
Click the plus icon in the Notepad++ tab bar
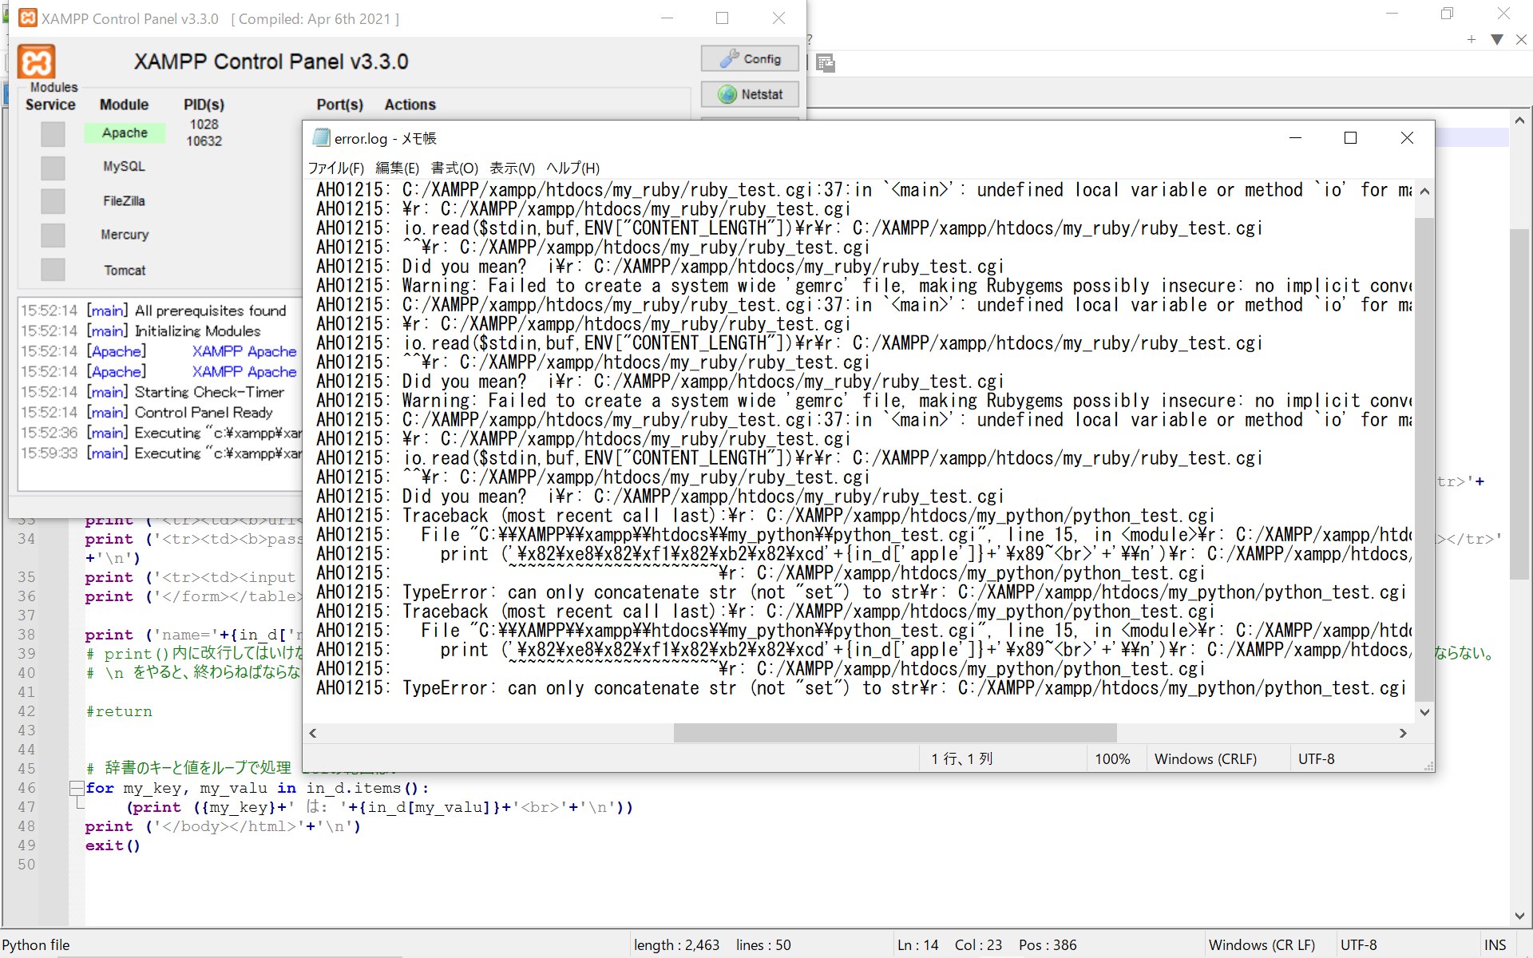point(1472,39)
